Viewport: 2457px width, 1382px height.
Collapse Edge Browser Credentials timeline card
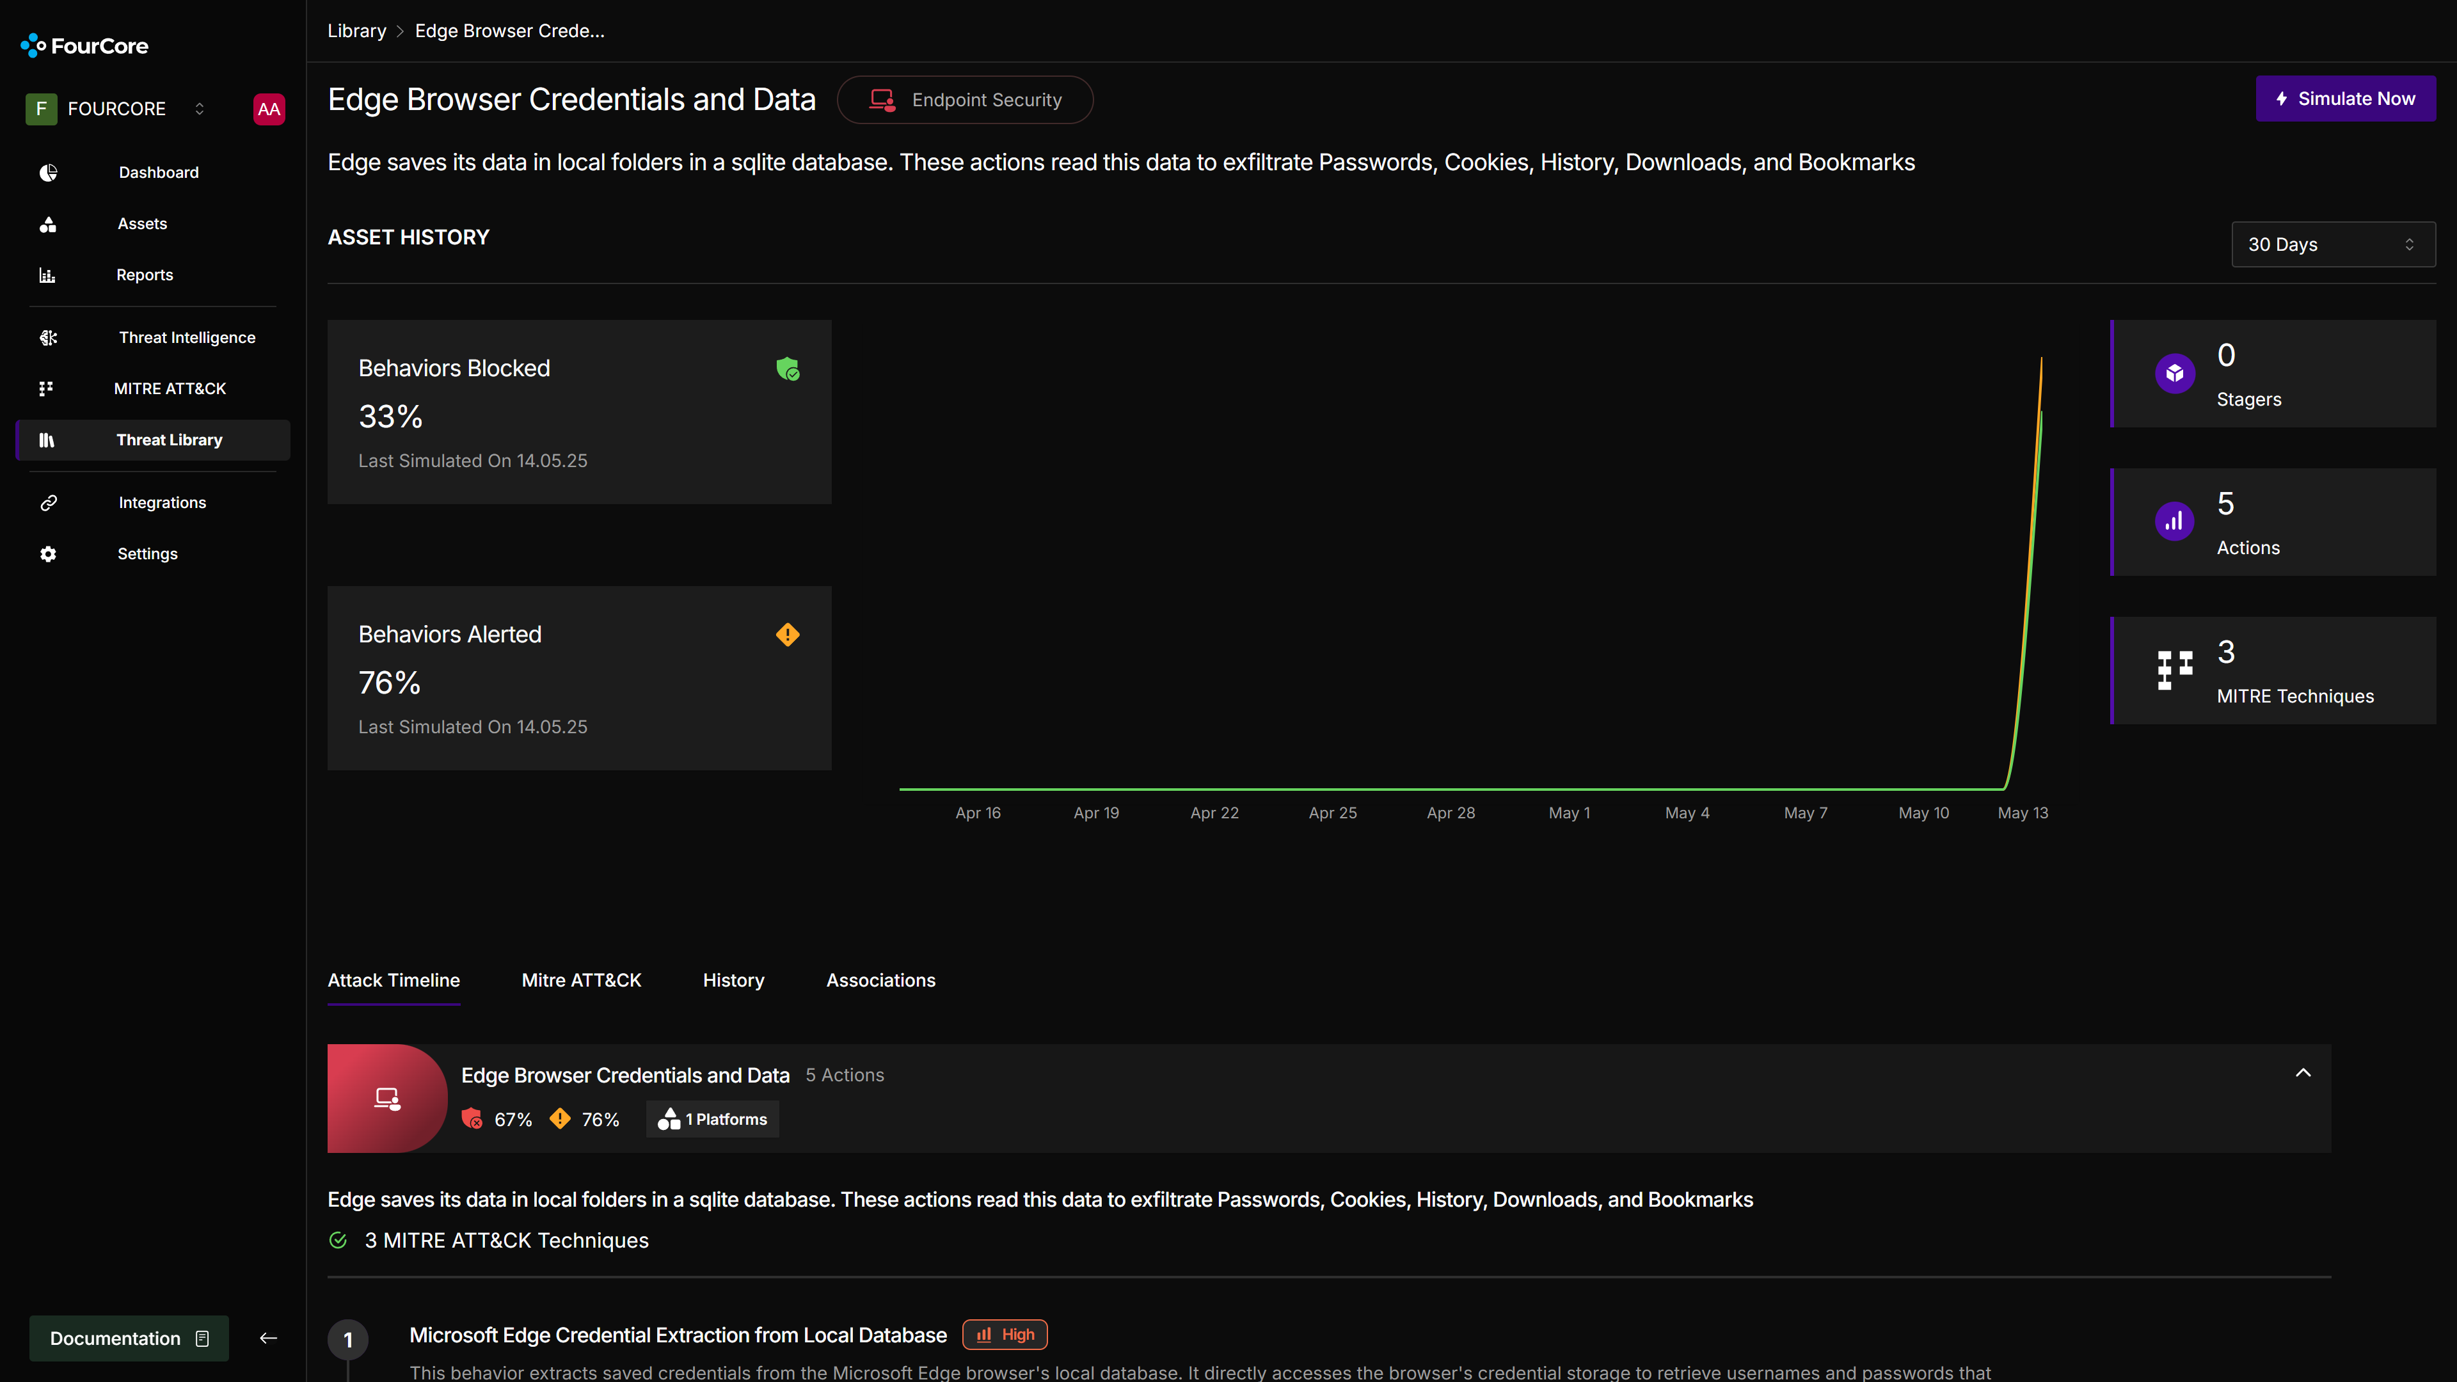tap(2303, 1073)
